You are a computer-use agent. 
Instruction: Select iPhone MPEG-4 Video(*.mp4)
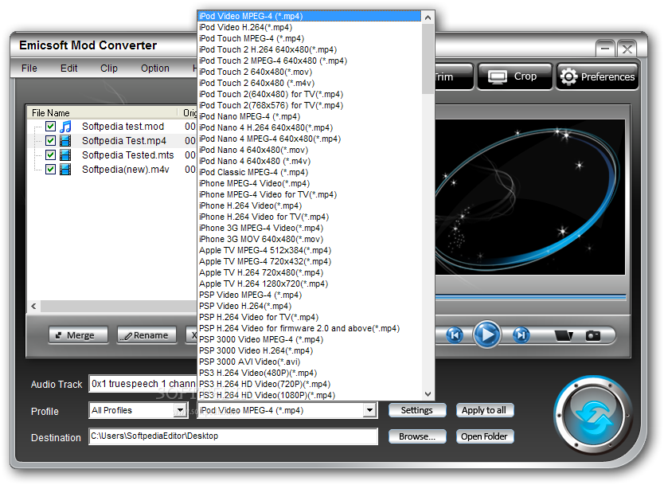click(310, 183)
